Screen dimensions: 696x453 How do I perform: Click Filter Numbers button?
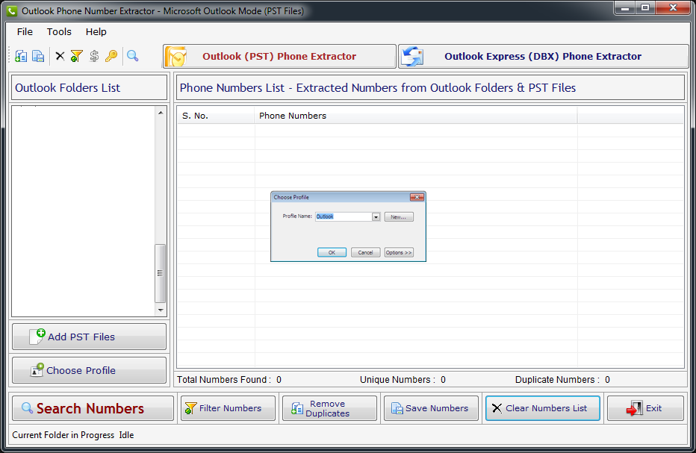[x=229, y=408]
